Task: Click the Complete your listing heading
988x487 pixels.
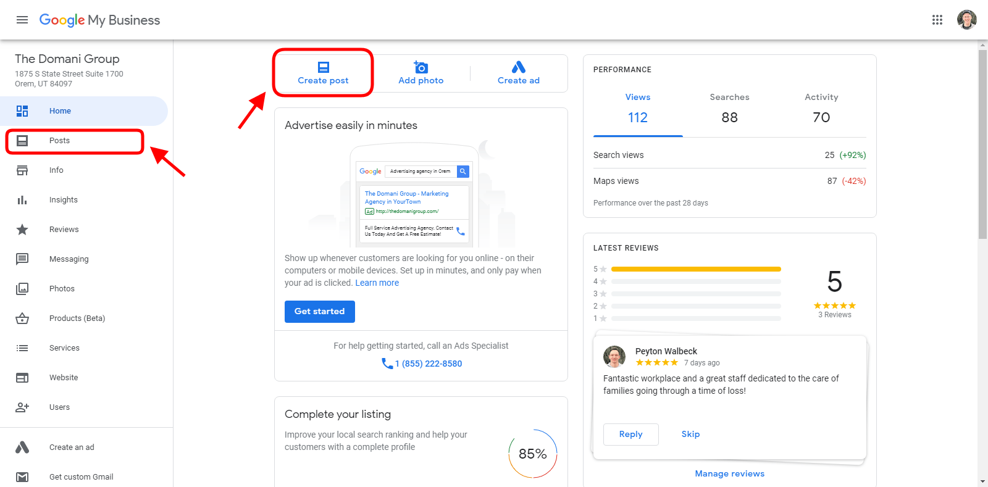Action: [338, 414]
